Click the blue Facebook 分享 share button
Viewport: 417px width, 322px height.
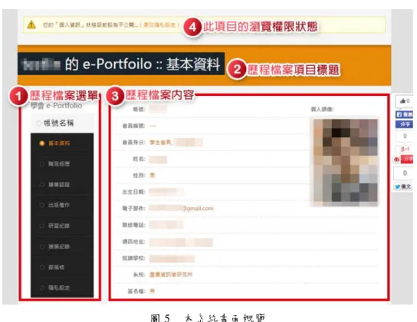[404, 124]
